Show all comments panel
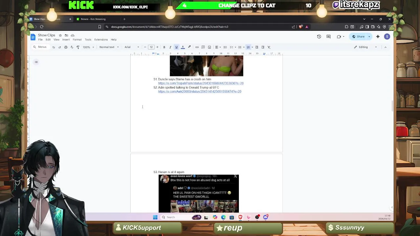Viewport: 420px width, 236px height. click(328, 37)
